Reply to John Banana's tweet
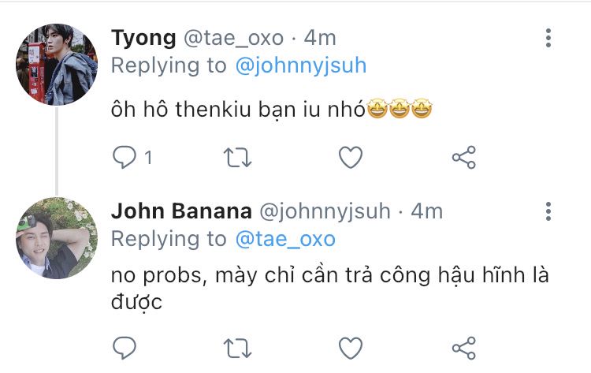Viewport: 591px width, 373px height. coord(125,347)
